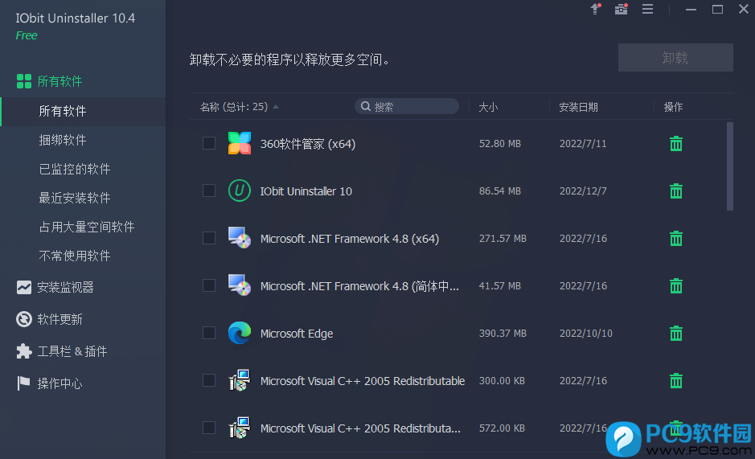Click the Microsoft Edge program name
Viewport: 755px width, 459px height.
click(297, 334)
